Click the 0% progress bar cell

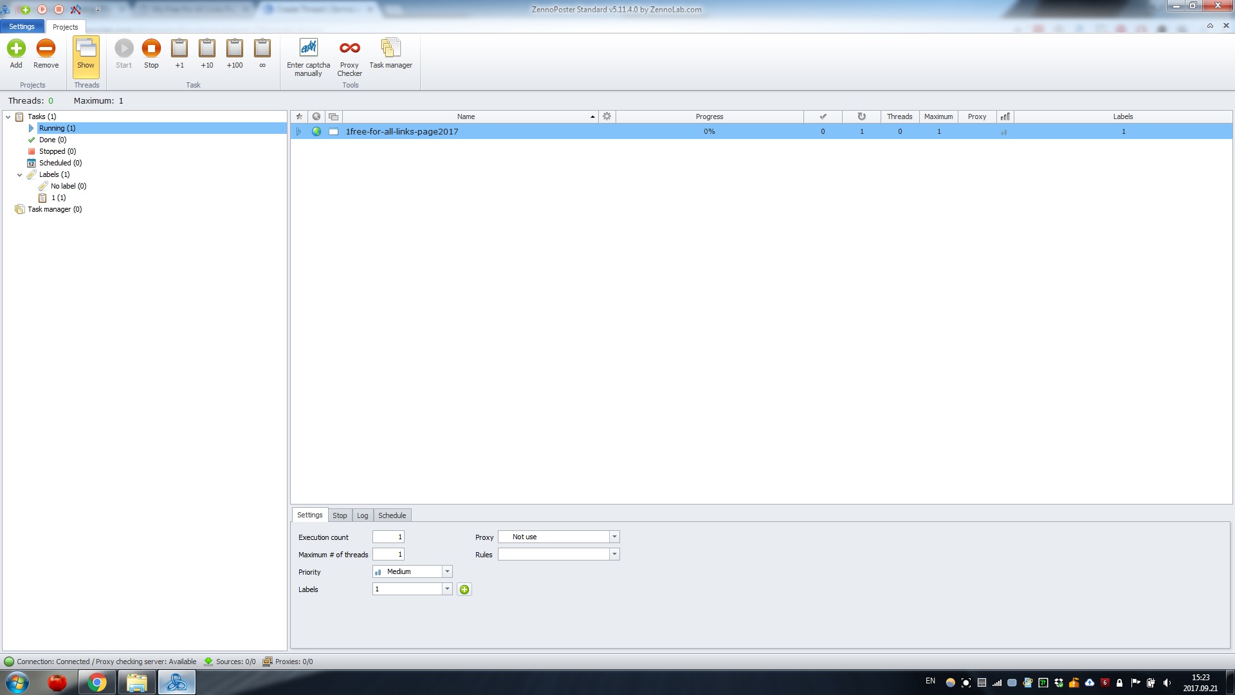tap(709, 131)
